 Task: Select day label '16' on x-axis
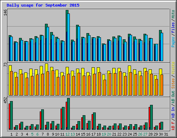[x=88, y=134]
